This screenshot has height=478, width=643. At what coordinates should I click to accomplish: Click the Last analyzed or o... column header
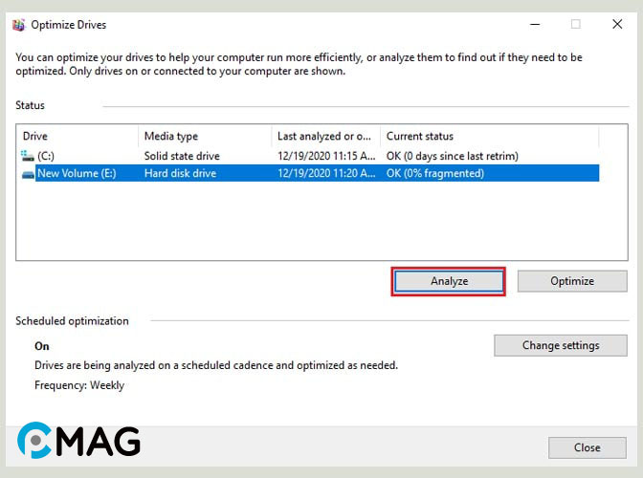coord(326,136)
